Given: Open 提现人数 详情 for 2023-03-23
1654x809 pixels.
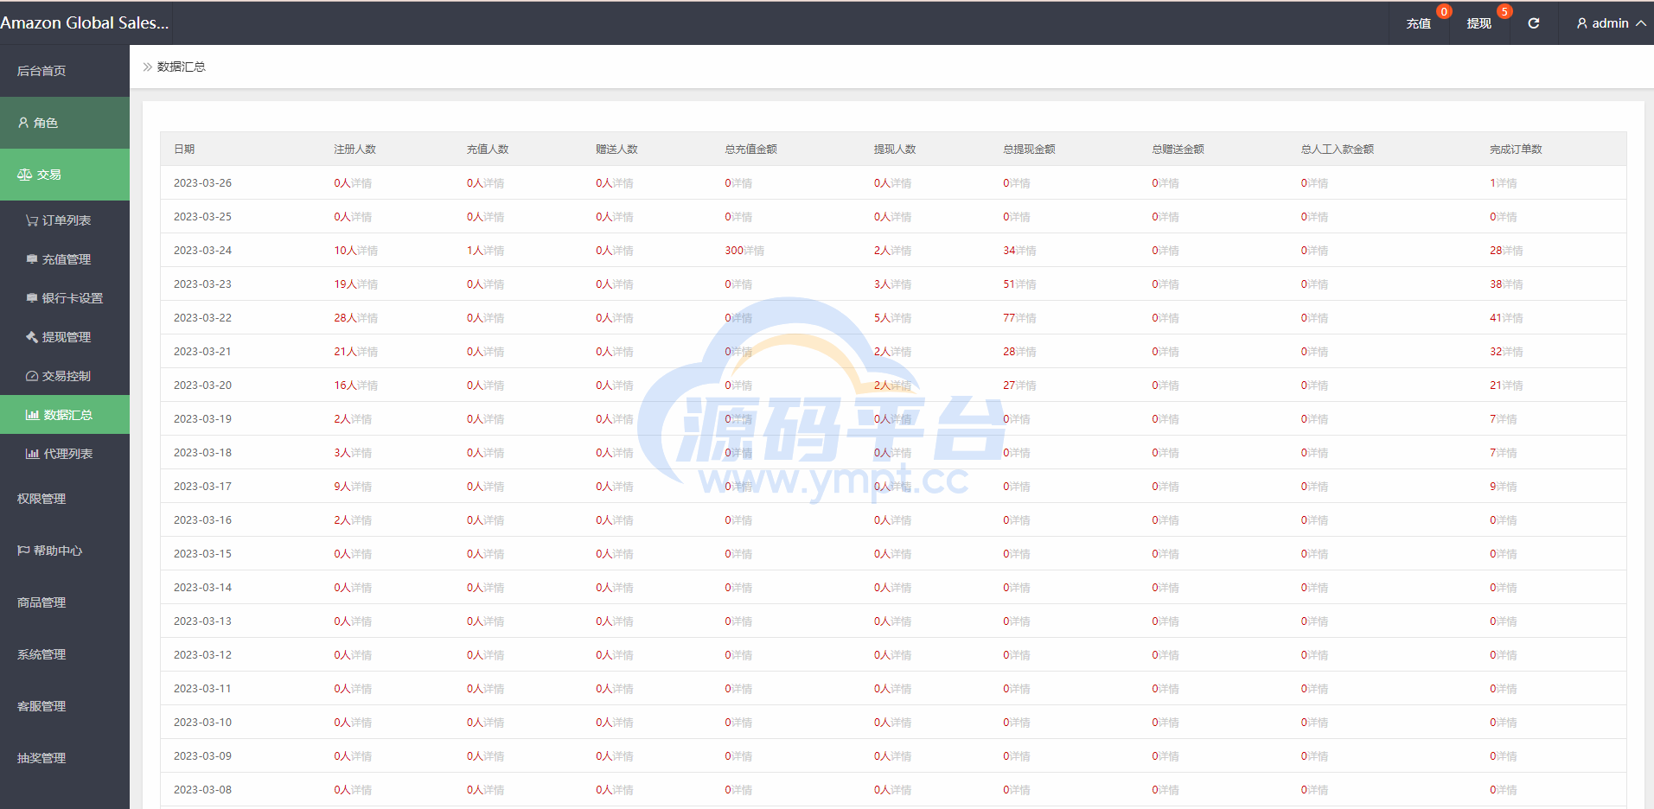Looking at the screenshot, I should click(x=901, y=284).
